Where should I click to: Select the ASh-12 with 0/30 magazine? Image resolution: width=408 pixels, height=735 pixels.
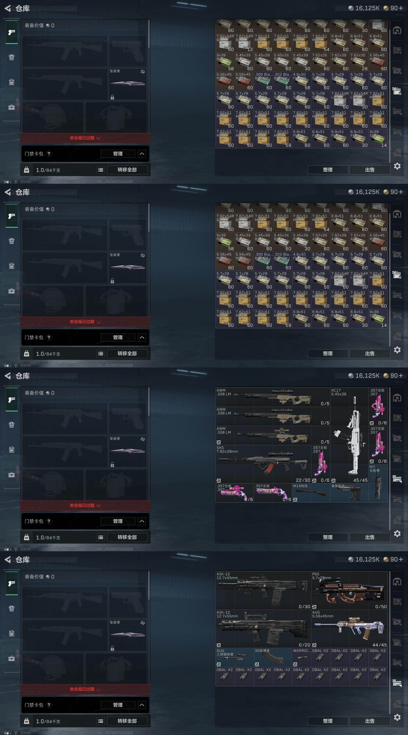(263, 590)
